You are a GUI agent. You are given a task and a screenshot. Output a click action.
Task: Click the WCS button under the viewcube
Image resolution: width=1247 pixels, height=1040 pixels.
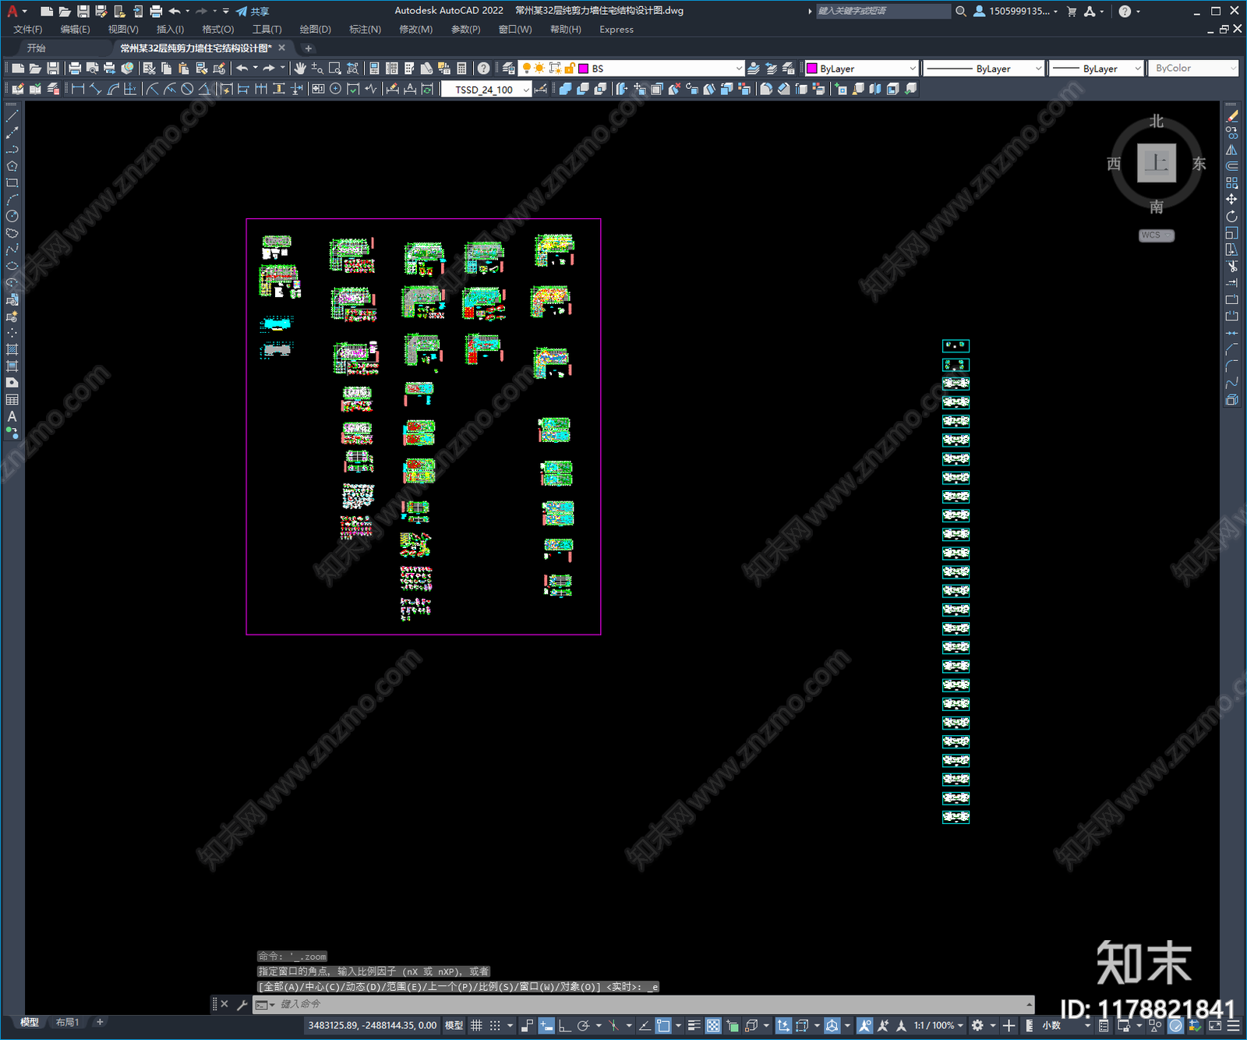(1156, 235)
